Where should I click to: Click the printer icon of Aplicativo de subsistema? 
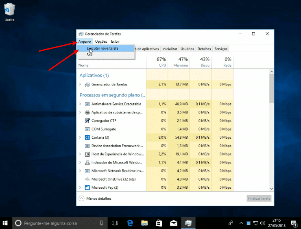pos(87,112)
